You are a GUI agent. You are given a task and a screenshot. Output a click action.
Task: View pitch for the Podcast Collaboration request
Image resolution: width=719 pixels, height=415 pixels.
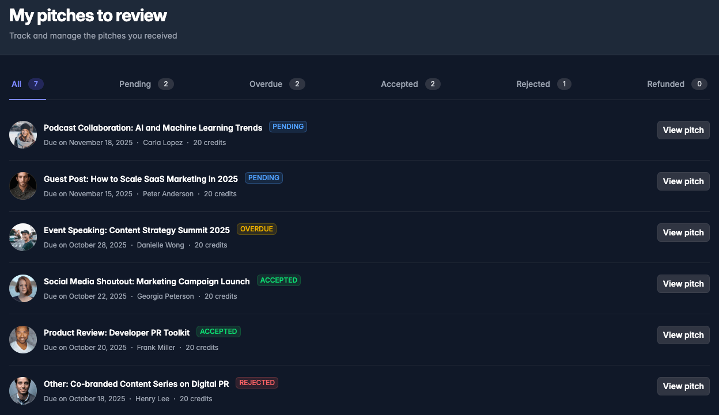click(683, 130)
